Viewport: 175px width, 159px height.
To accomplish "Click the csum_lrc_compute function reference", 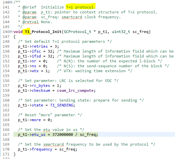I will click(75, 90).
